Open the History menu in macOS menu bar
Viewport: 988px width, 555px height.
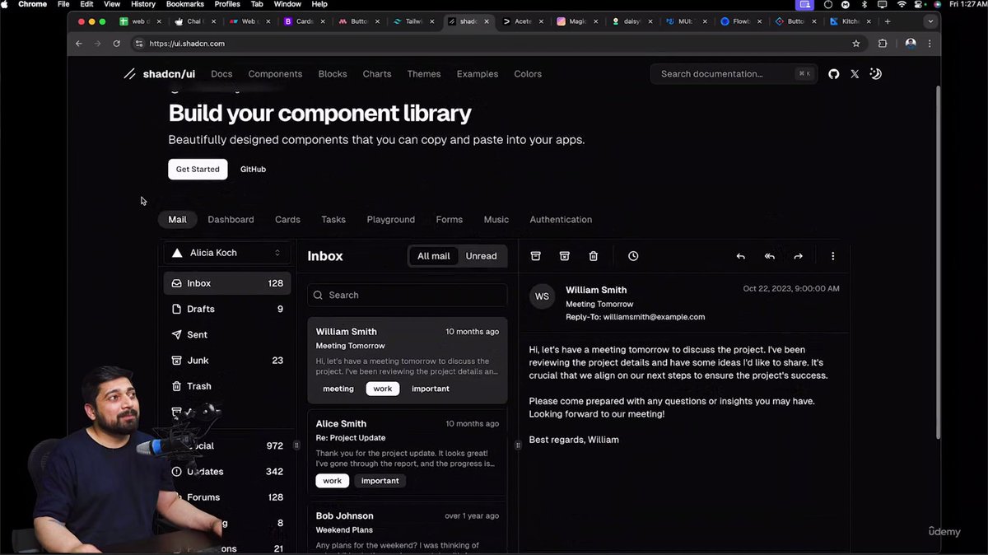coord(142,4)
